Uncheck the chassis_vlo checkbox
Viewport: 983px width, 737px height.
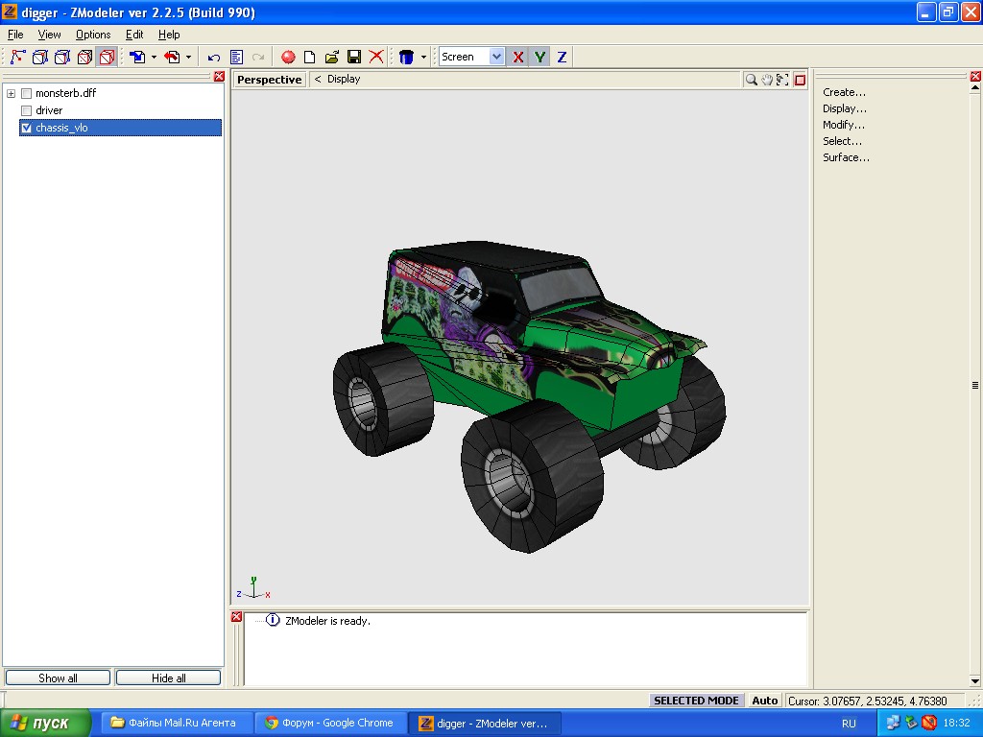coord(26,128)
